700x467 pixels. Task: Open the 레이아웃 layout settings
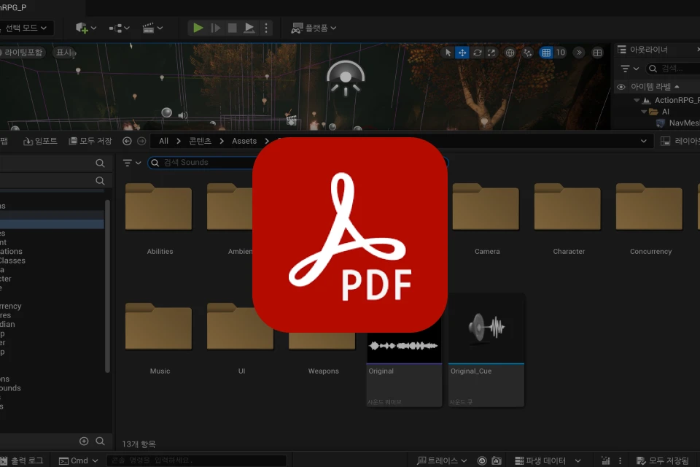click(x=680, y=142)
